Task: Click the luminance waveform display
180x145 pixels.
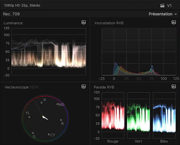Action: pos(49,52)
